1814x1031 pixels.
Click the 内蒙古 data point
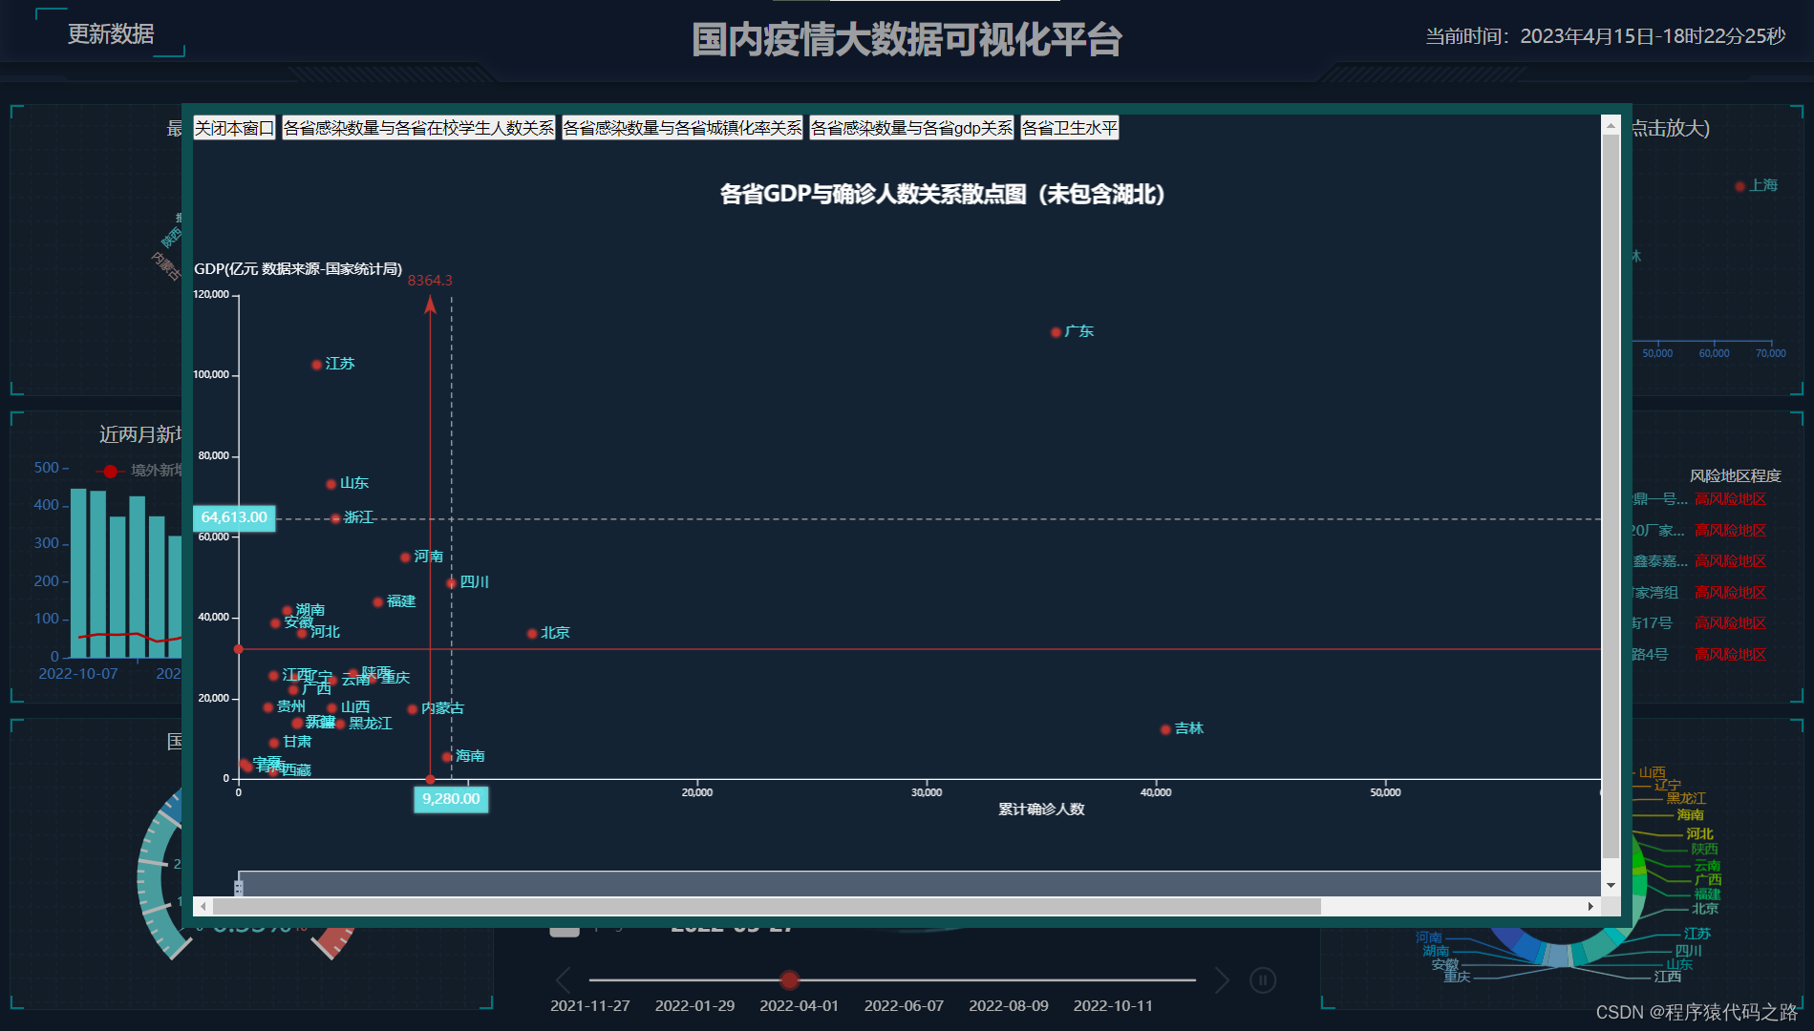click(413, 709)
